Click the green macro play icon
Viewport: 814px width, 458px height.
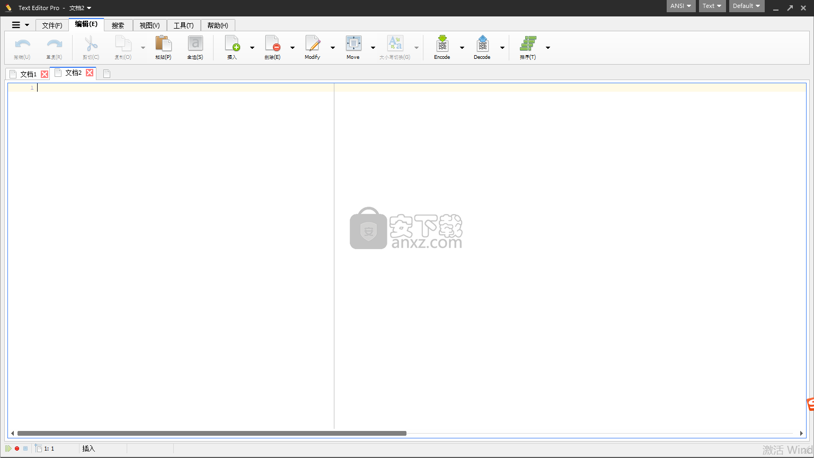tap(8, 448)
